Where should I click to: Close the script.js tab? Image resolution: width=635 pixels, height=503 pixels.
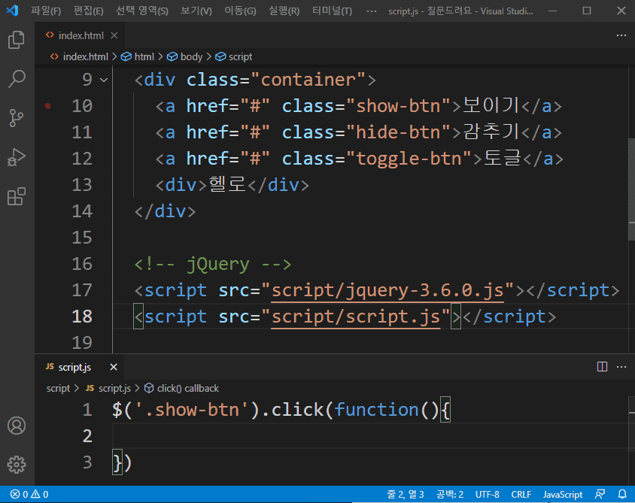click(x=114, y=367)
